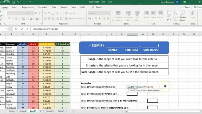The height and width of the screenshot is (114, 202).
Task: Switch to the CountIfS sheet tab
Action: click(50, 111)
